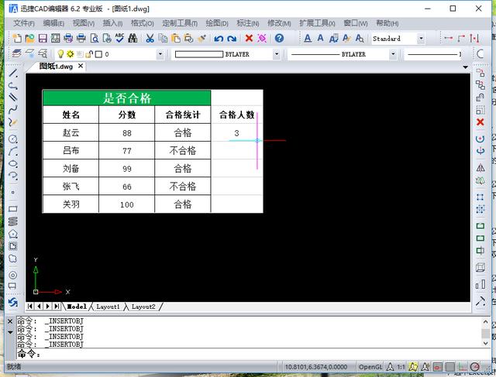Select the Arc tool in left toolbar
The width and height of the screenshot is (496, 377).
pyautogui.click(x=13, y=152)
